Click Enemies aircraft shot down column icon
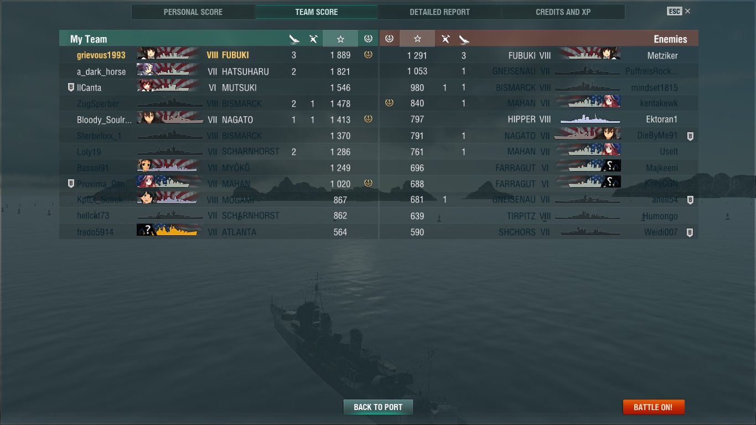Viewport: 756px width, 425px height. [x=446, y=39]
